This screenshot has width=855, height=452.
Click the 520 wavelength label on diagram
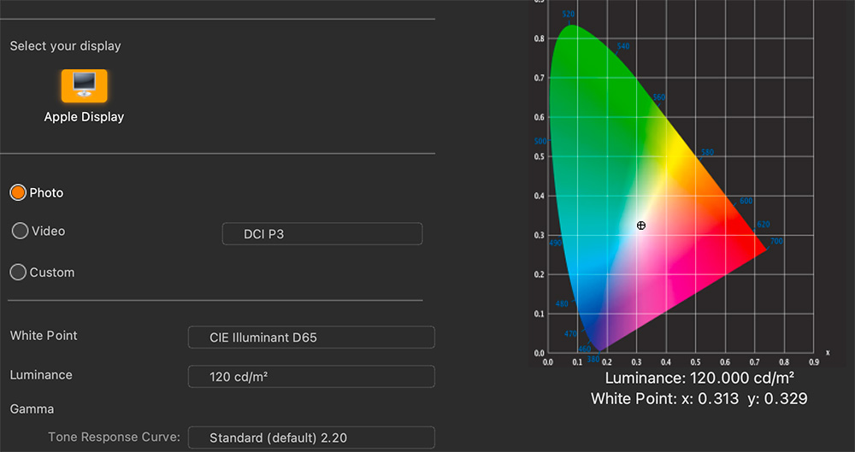pos(569,15)
